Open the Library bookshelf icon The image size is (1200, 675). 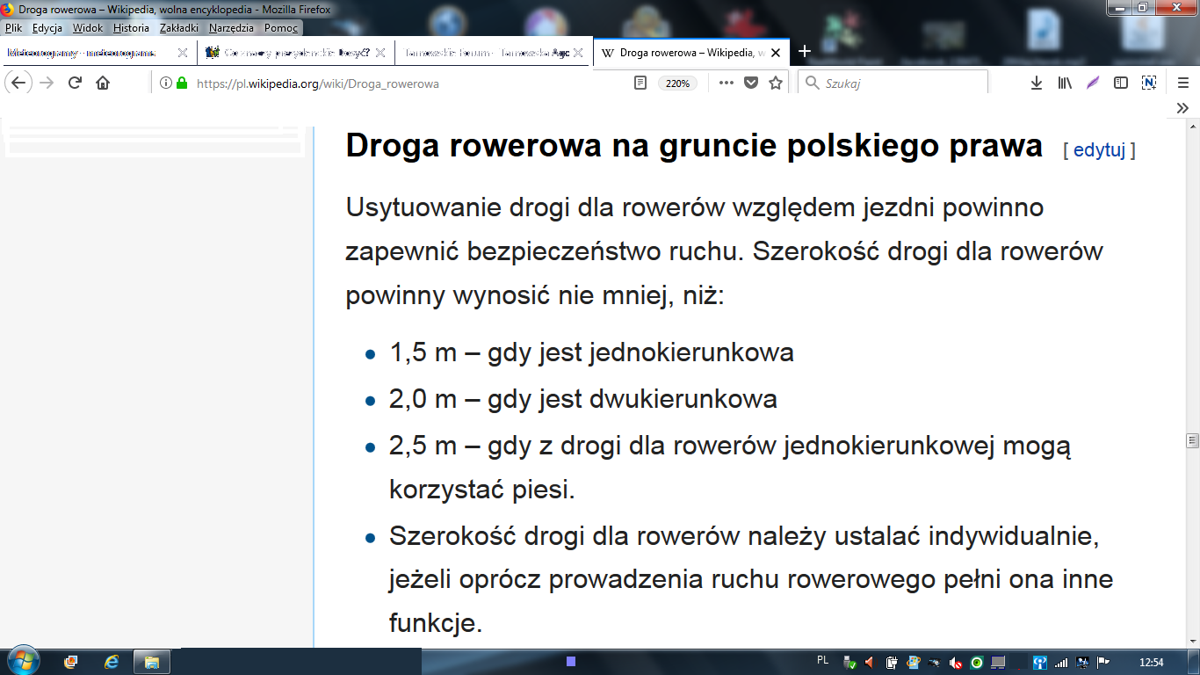(x=1065, y=83)
